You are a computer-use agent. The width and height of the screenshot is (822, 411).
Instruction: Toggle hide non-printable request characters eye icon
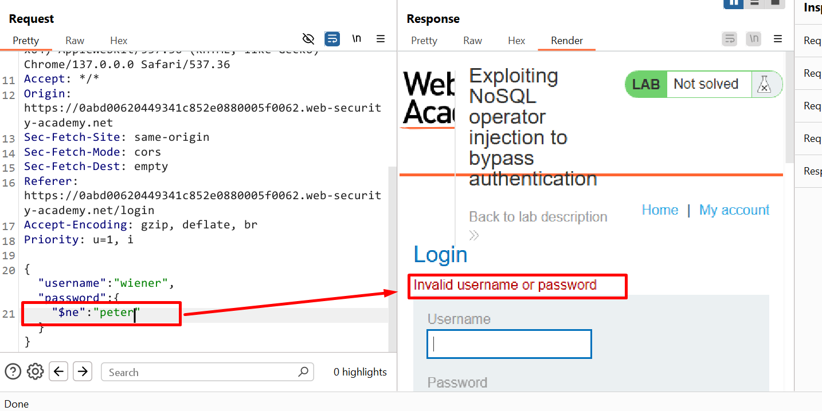coord(308,39)
